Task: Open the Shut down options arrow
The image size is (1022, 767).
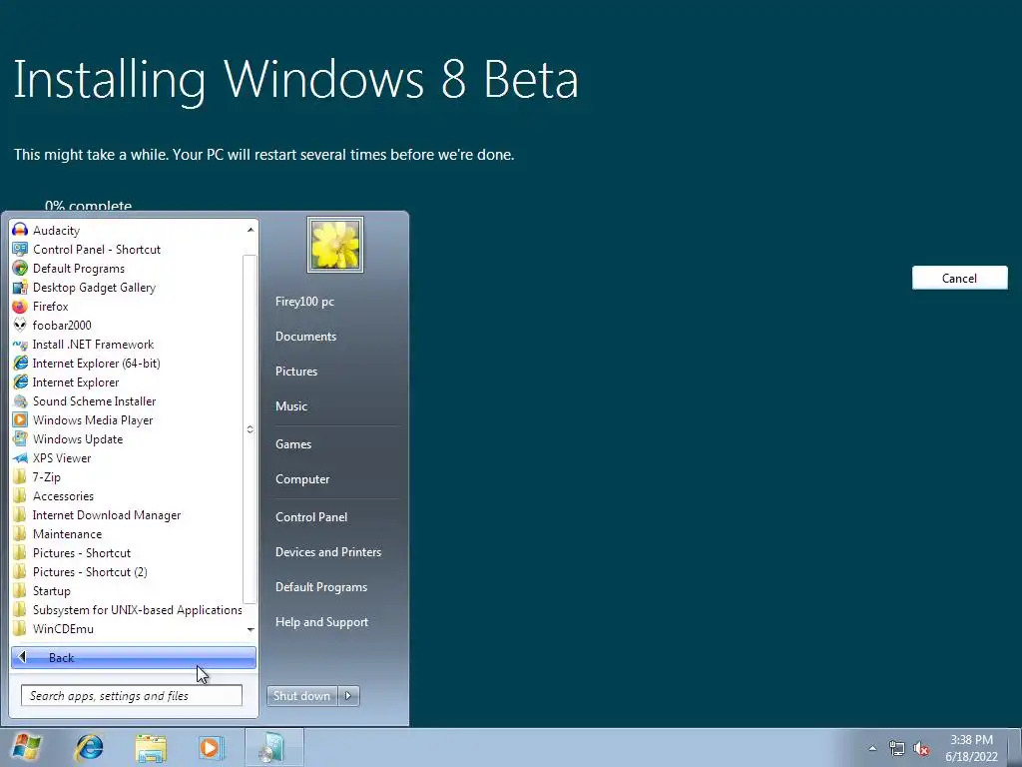Action: (x=348, y=696)
